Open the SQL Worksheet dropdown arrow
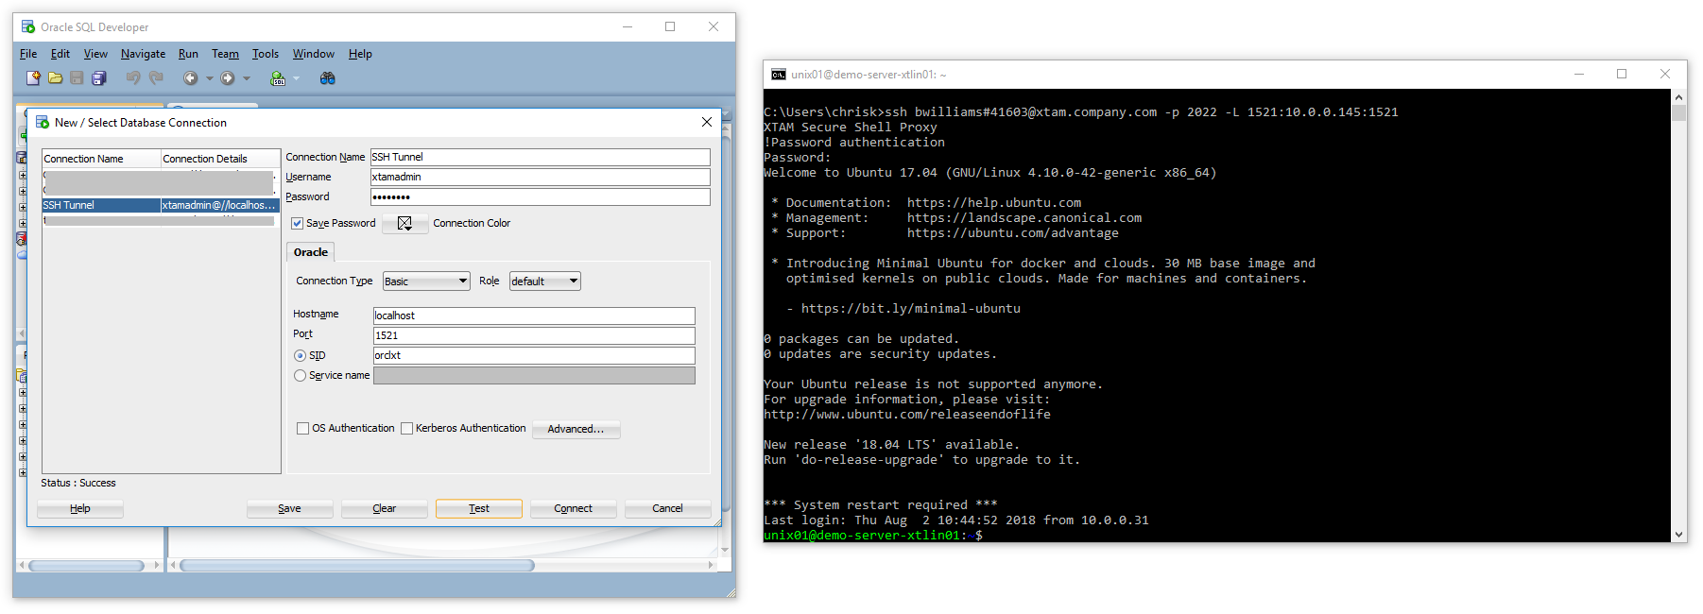The height and width of the screenshot is (614, 1703). [296, 78]
